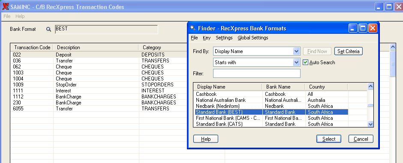Open the Key menu in the Finder

tap(207, 38)
